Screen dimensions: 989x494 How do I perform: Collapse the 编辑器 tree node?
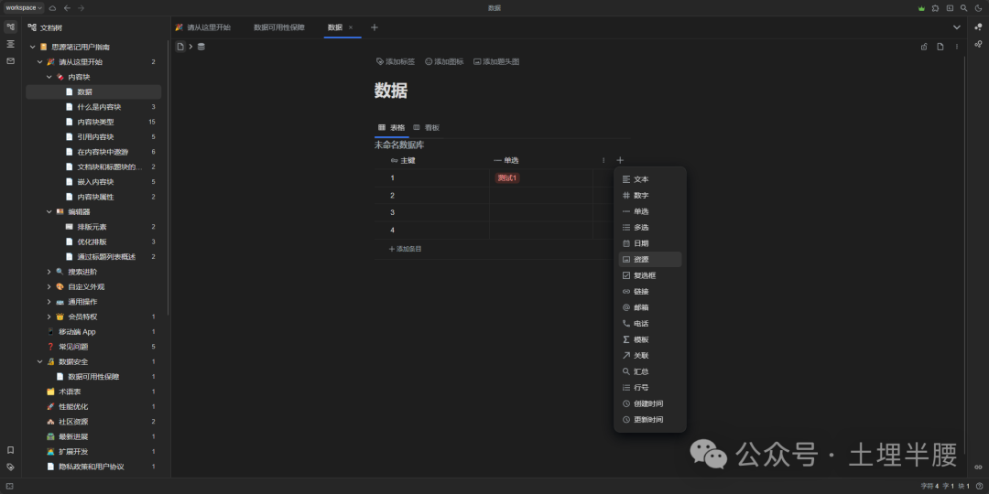coord(49,211)
